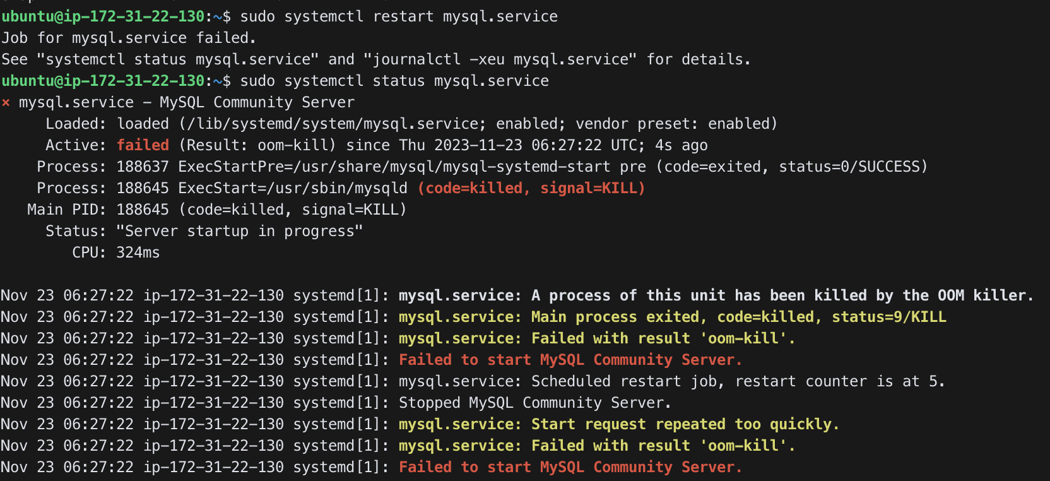Click the first red 'Failed to start MySQL Community Server.'
The height and width of the screenshot is (481, 1050).
[570, 360]
